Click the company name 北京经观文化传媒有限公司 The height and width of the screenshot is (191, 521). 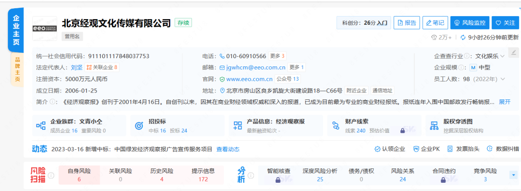(x=116, y=23)
